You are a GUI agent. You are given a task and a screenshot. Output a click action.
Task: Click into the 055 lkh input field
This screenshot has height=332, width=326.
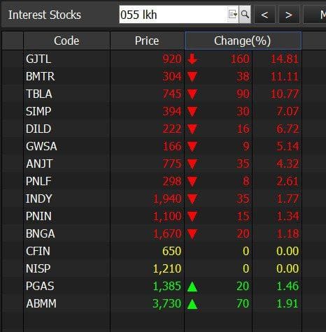click(x=173, y=15)
